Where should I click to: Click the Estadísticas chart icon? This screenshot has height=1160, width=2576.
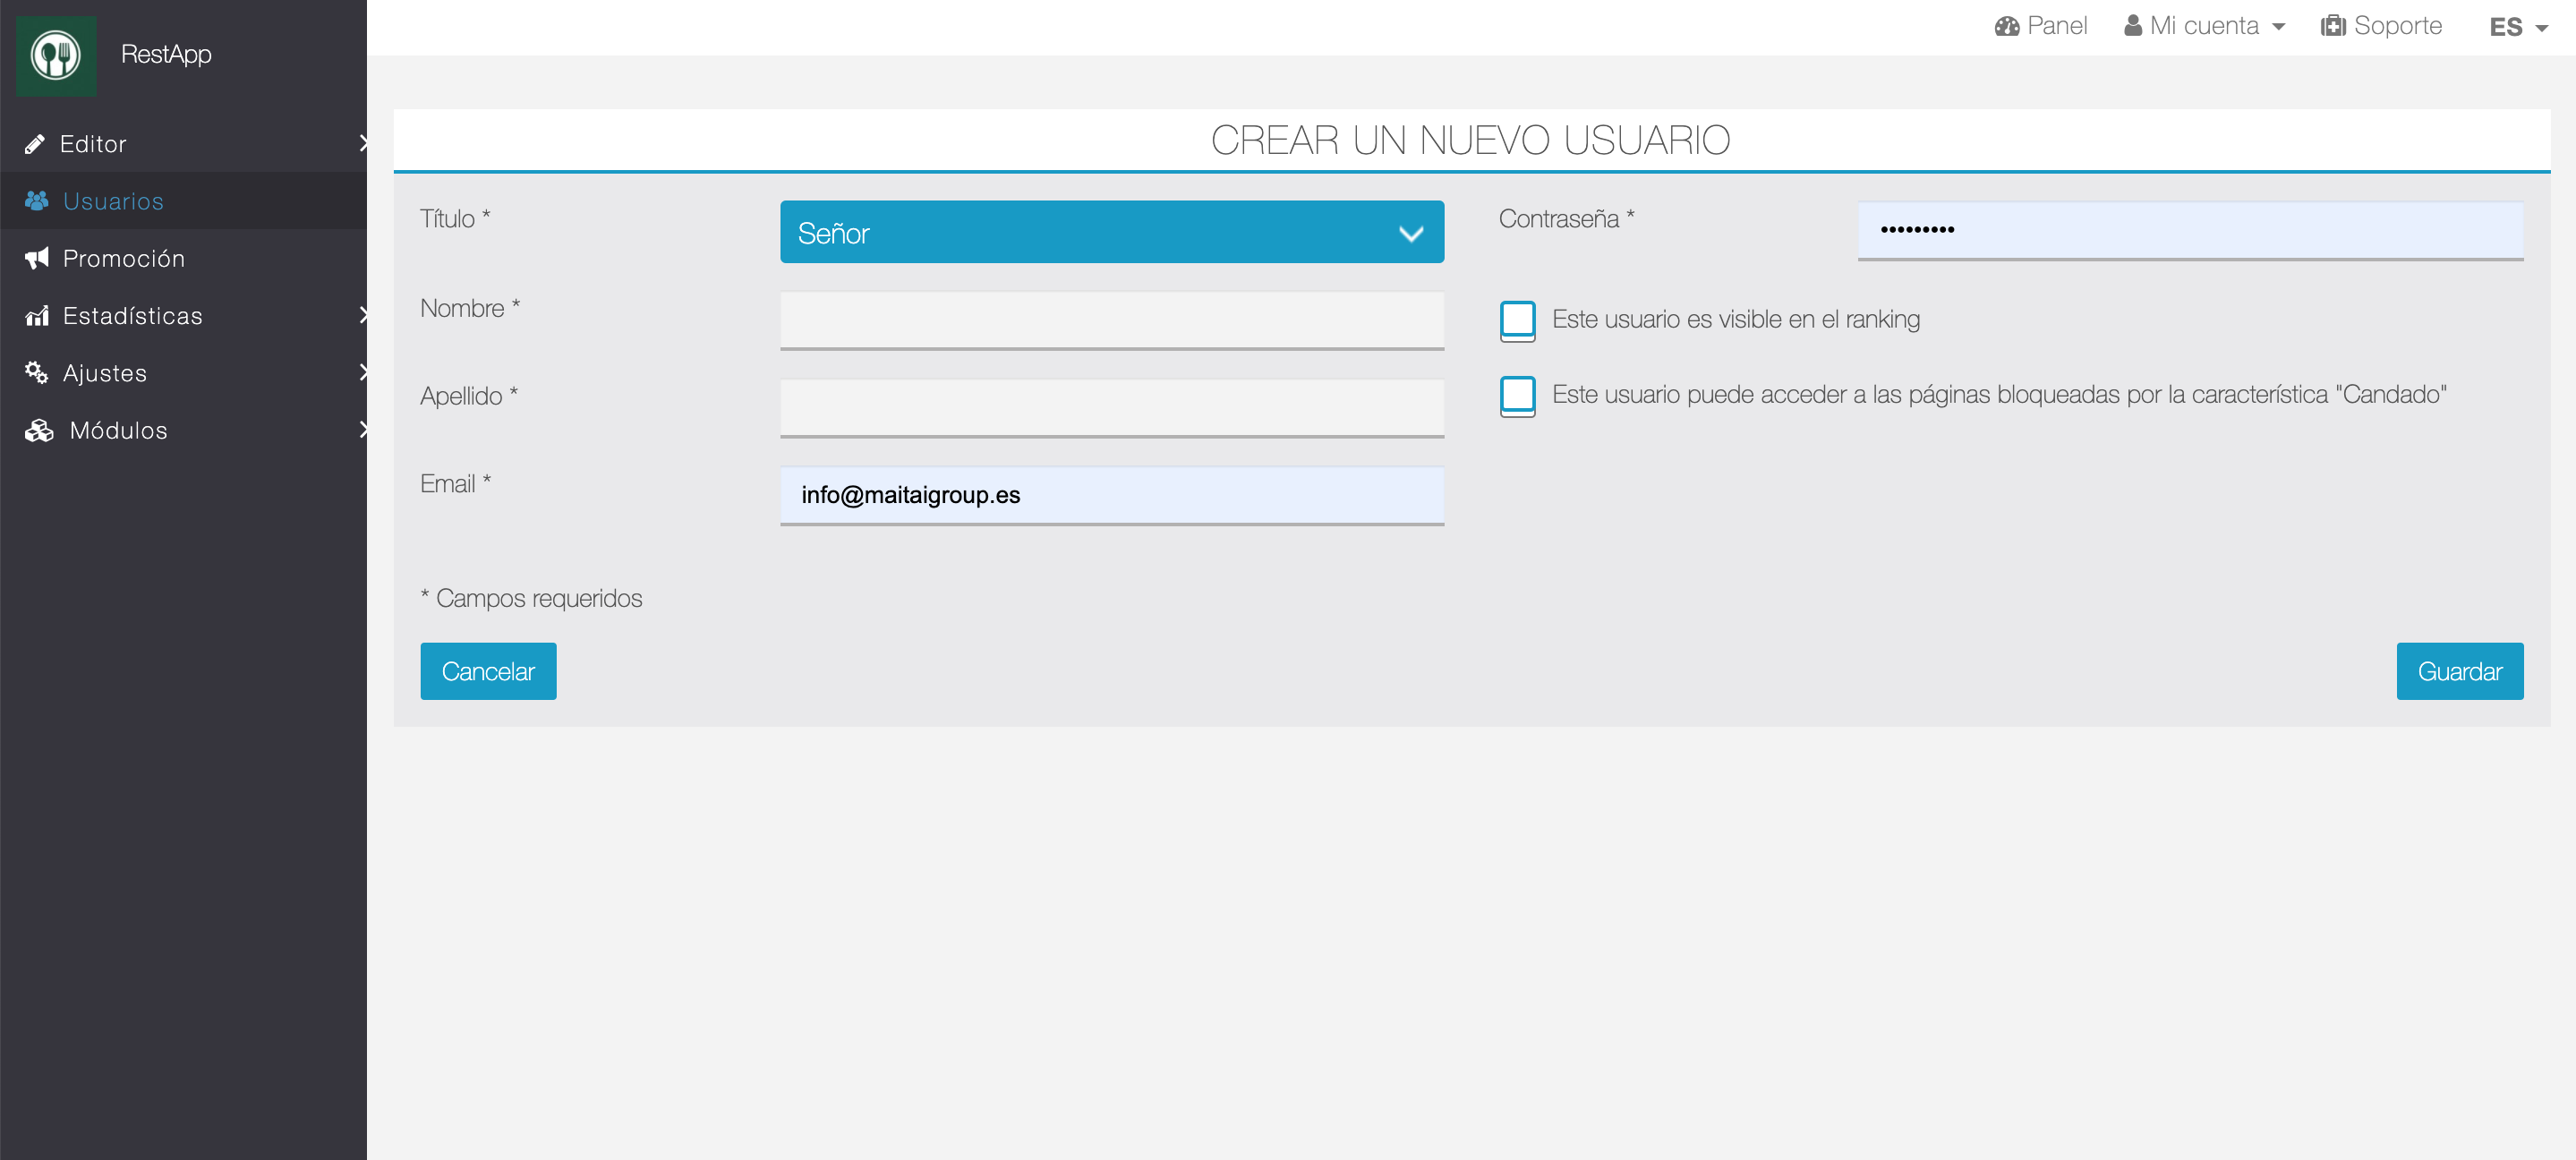37,316
